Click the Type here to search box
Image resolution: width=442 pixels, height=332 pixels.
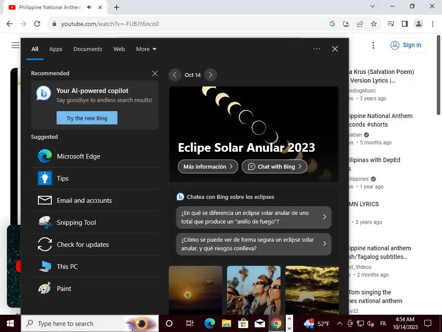(x=90, y=323)
